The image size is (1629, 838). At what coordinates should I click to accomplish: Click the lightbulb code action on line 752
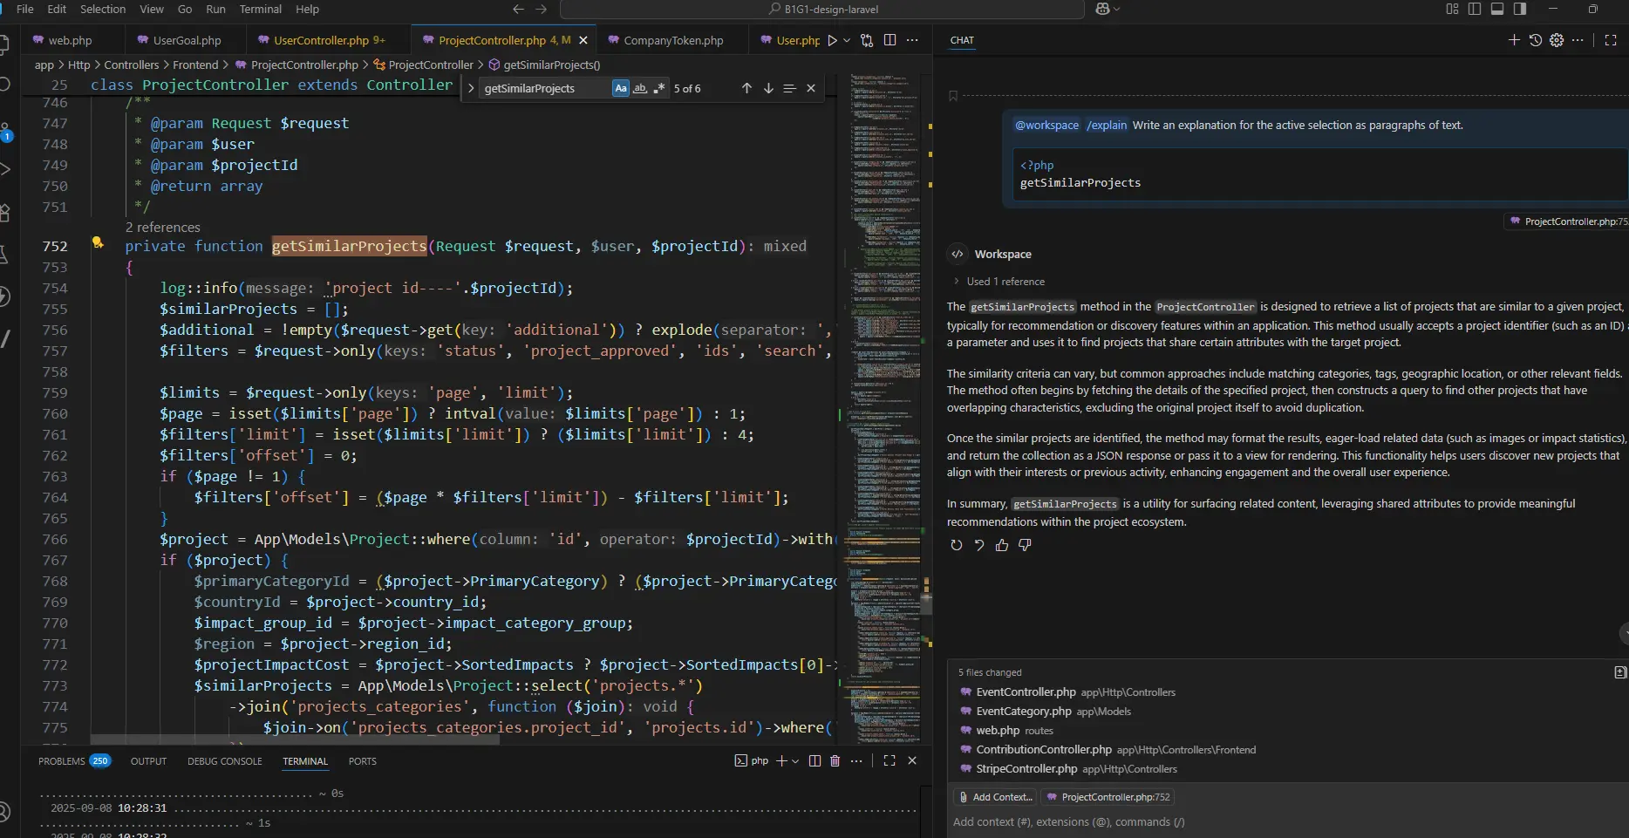(98, 243)
